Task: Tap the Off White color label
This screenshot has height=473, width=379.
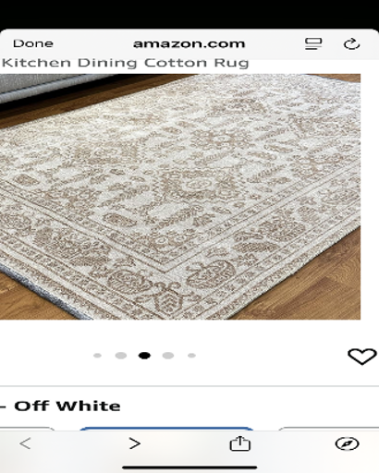Action: click(67, 406)
